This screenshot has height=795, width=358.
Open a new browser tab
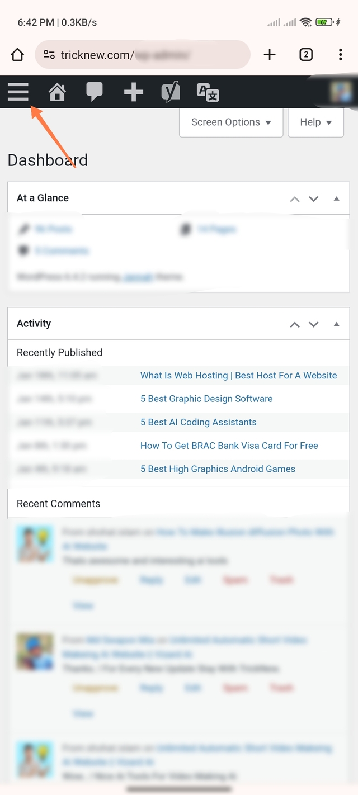(270, 54)
